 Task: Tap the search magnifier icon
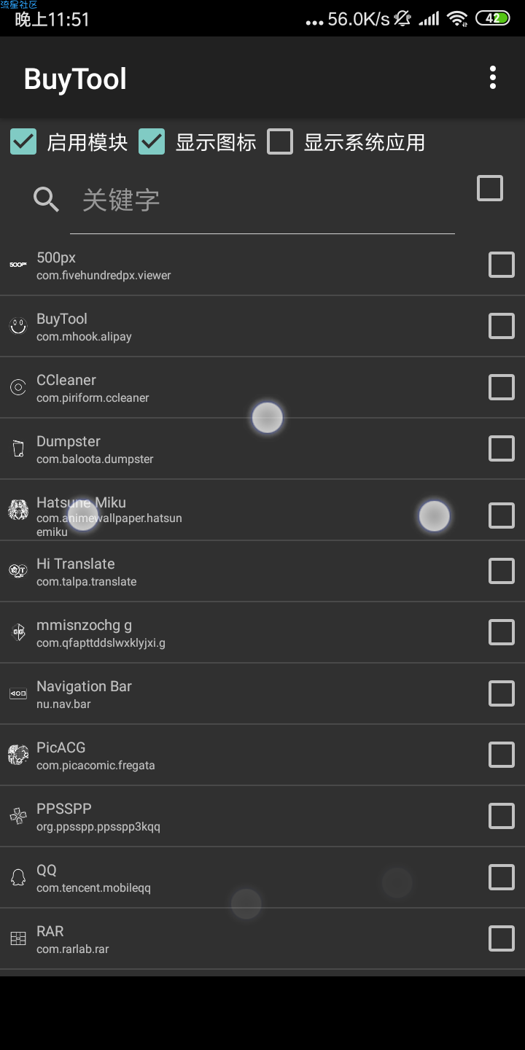click(47, 199)
